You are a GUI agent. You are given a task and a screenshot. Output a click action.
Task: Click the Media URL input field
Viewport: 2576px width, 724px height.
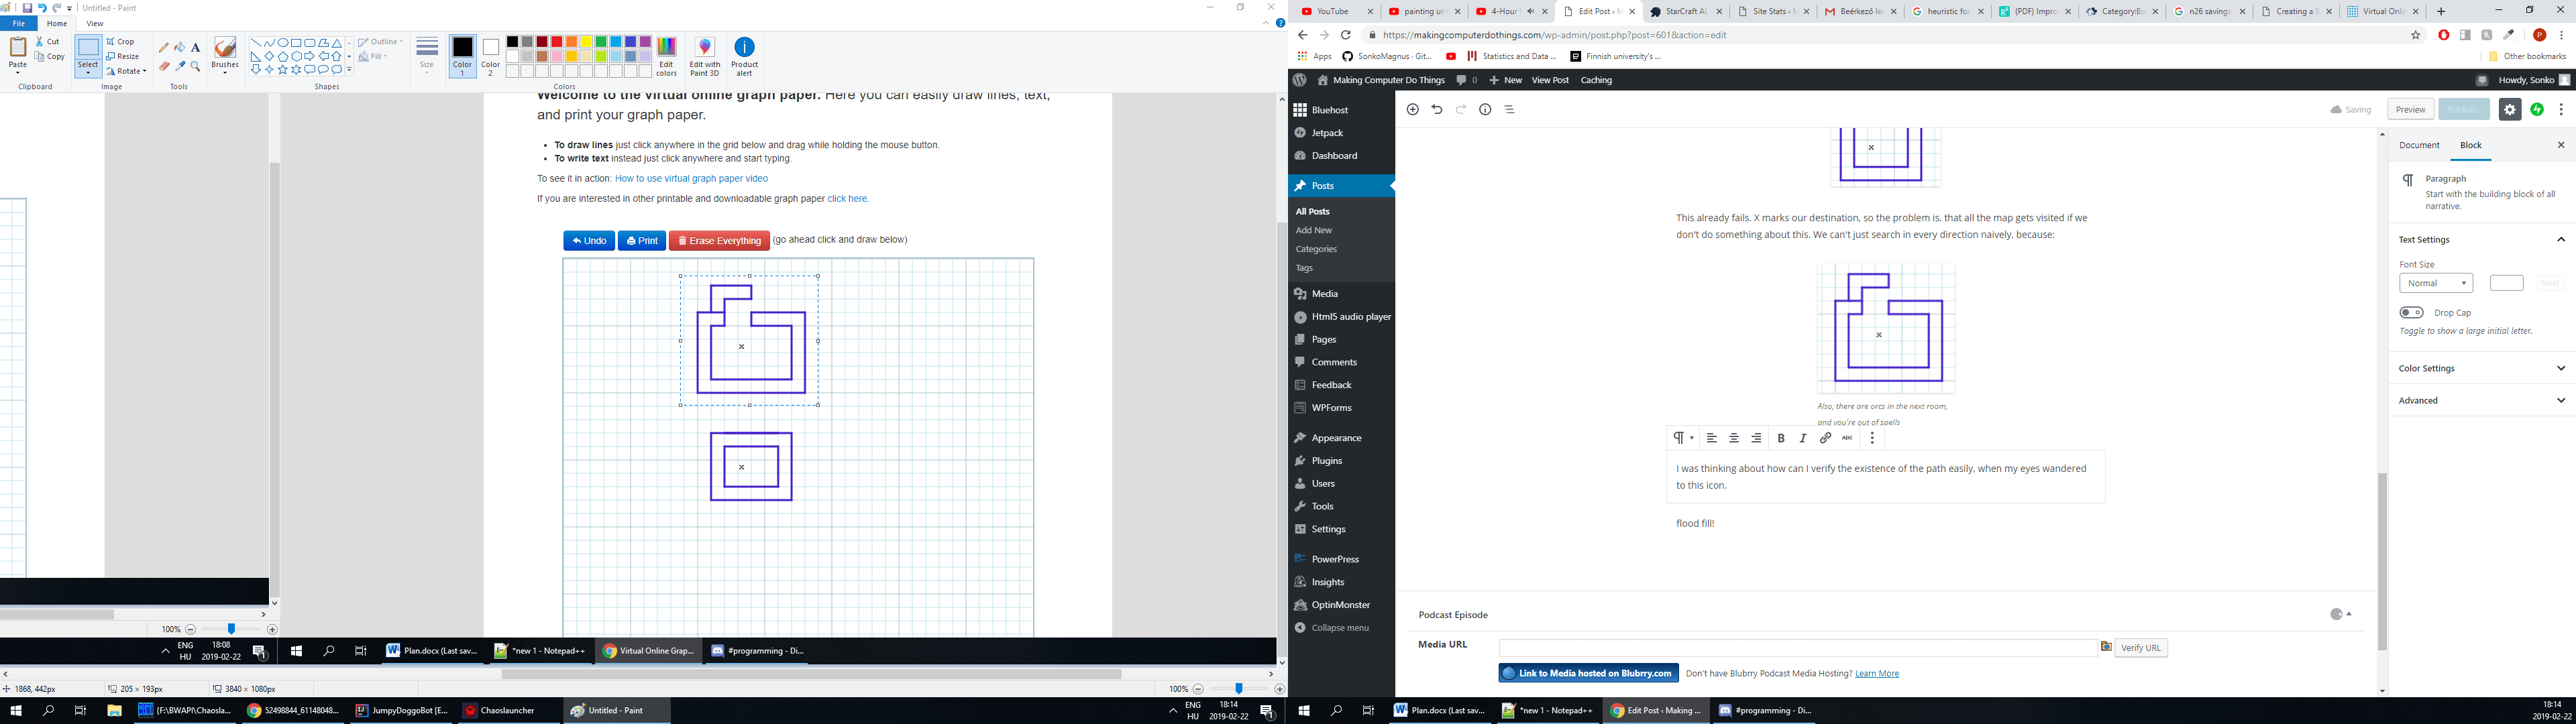pos(1797,648)
